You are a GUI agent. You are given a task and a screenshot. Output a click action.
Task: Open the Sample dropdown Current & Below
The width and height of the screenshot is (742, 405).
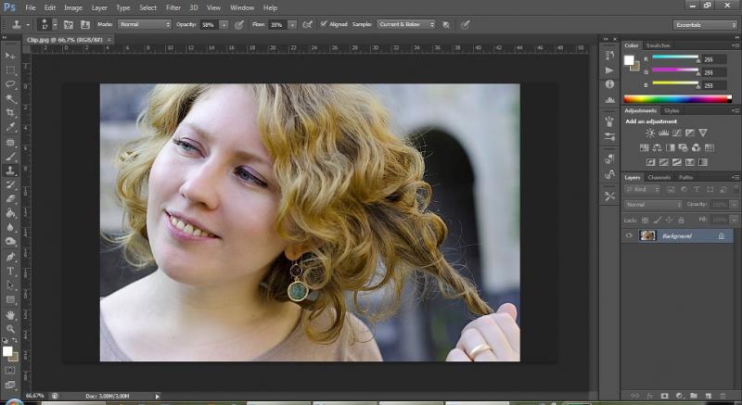click(405, 25)
